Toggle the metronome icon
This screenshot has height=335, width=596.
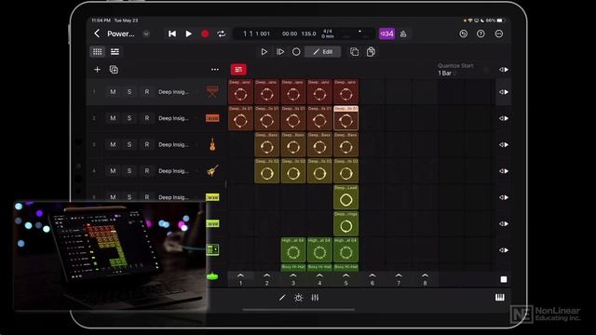point(403,33)
